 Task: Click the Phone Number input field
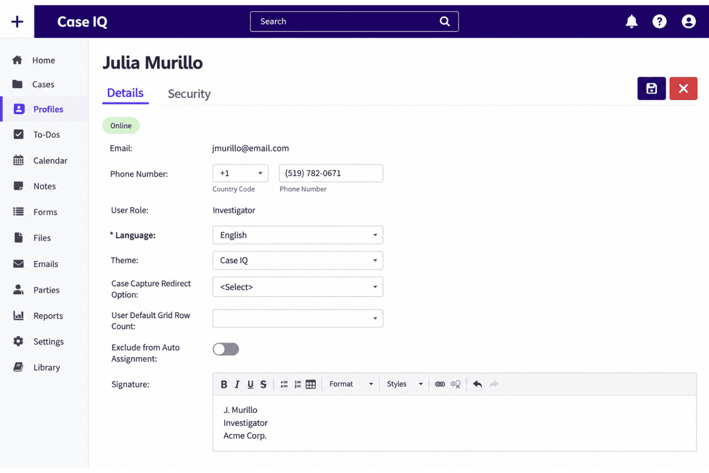coord(331,173)
